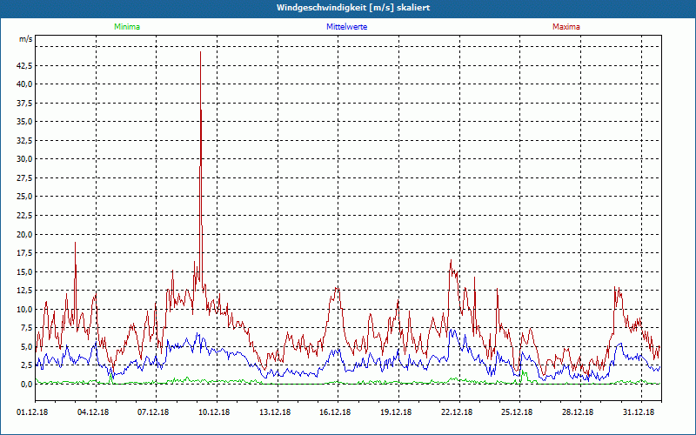Image resolution: width=696 pixels, height=435 pixels.
Task: Click the 15,0 y-axis value
Action: [x=24, y=272]
